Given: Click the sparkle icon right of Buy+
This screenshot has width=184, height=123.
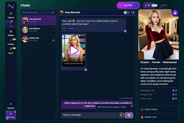Looking at the screenshot, I should [x=164, y=6].
